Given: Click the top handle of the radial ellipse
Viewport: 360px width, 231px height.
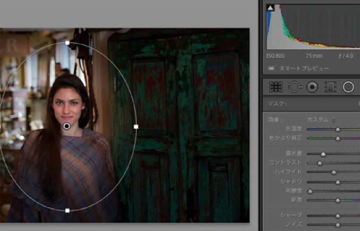Looking at the screenshot, I should click(67, 42).
